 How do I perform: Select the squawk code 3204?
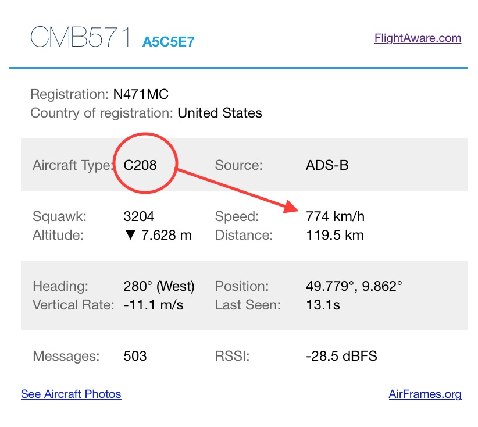click(139, 217)
